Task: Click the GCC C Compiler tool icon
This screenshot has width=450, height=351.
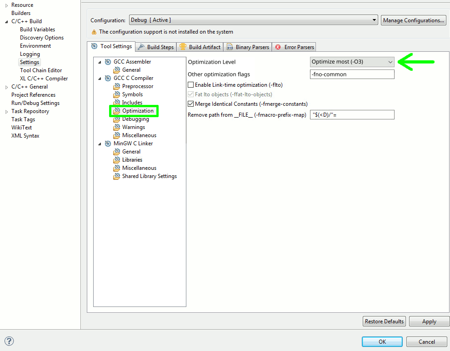Action: click(x=108, y=78)
